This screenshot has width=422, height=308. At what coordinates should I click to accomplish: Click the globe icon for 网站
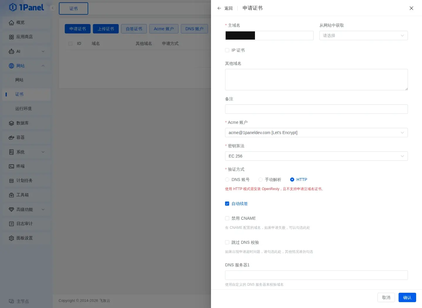pos(11,66)
